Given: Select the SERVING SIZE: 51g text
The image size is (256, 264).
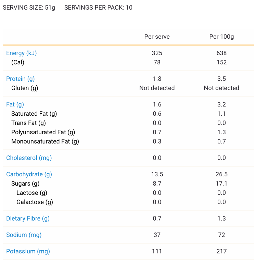Looking at the screenshot, I should [29, 8].
